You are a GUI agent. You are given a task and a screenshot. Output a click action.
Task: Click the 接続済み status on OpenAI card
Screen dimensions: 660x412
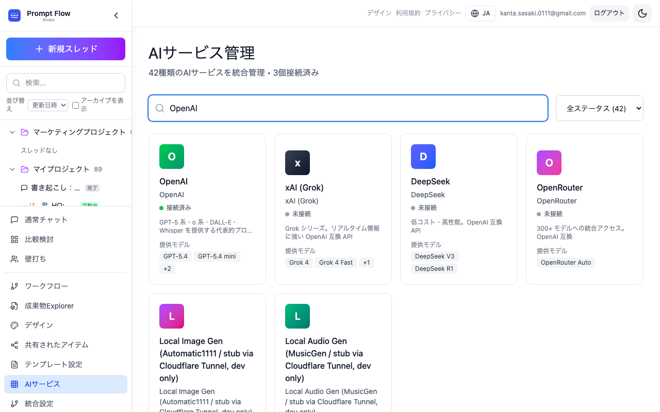pyautogui.click(x=175, y=208)
